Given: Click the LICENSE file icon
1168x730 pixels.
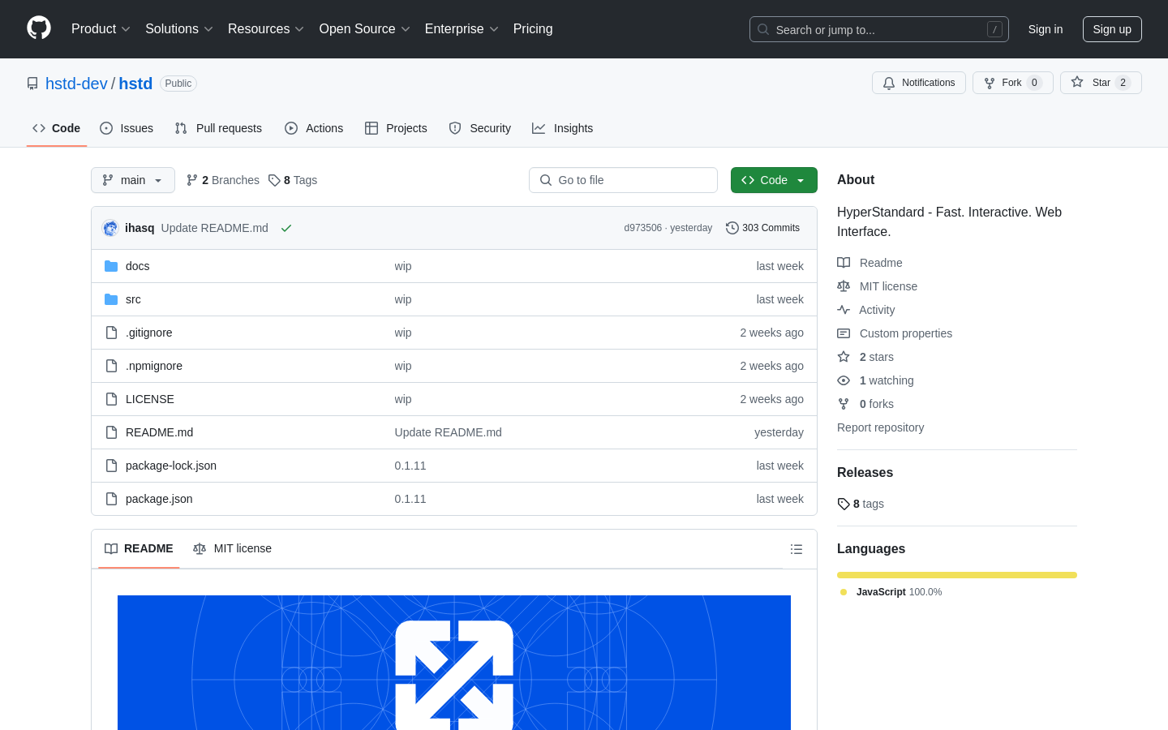Looking at the screenshot, I should (x=111, y=399).
